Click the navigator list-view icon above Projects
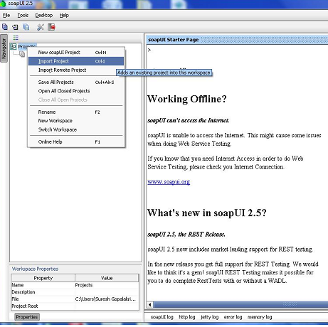328x327 pixels. click(x=16, y=38)
